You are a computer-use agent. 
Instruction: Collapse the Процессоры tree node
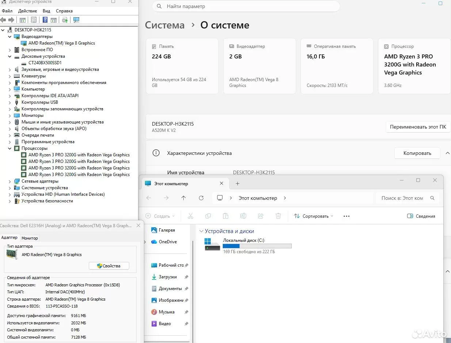click(10, 148)
